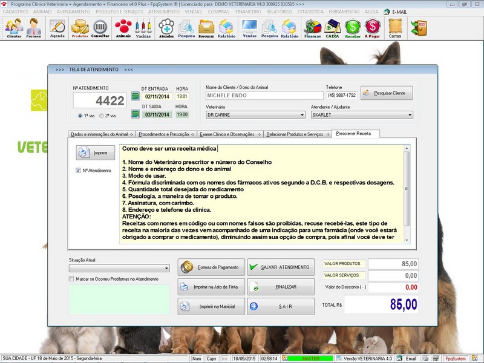484x363 pixels.
Task: Click the Valor do Desconto field
Action: pos(393,287)
